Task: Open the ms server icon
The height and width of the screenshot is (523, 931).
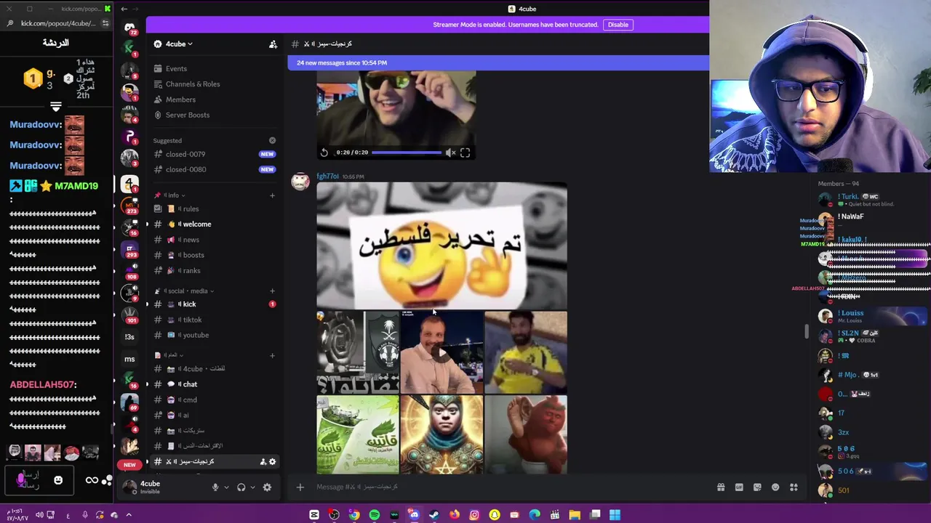Action: [129, 359]
